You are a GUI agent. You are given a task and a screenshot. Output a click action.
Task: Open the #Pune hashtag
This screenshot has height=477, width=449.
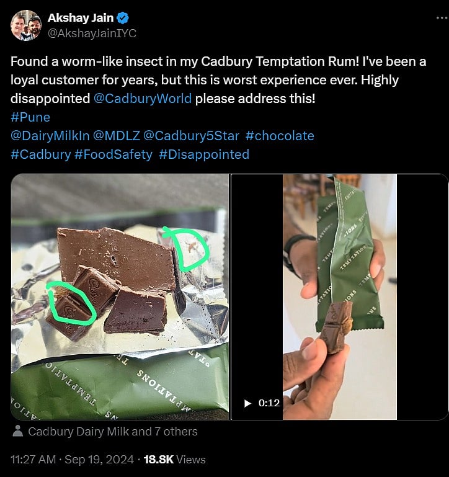pyautogui.click(x=30, y=117)
